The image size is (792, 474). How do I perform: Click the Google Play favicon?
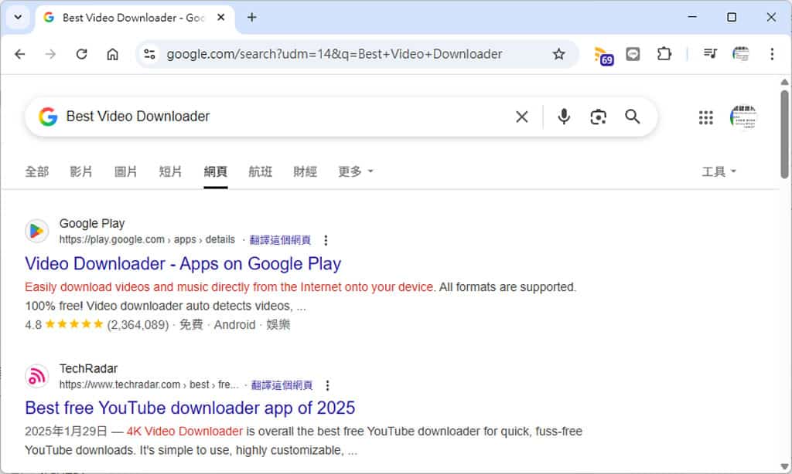click(37, 231)
